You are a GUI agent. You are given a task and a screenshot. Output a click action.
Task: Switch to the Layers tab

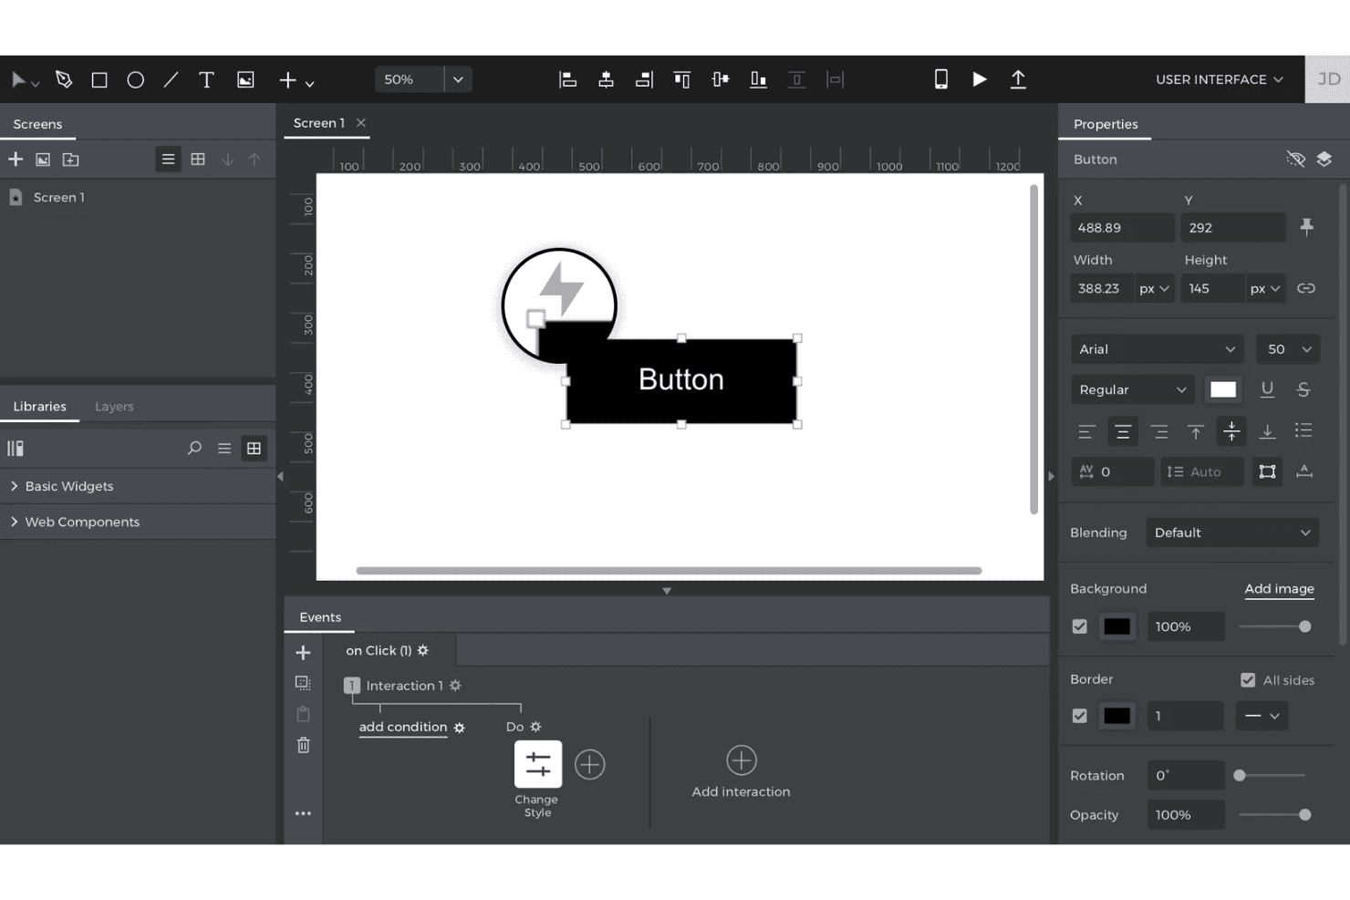[114, 407]
